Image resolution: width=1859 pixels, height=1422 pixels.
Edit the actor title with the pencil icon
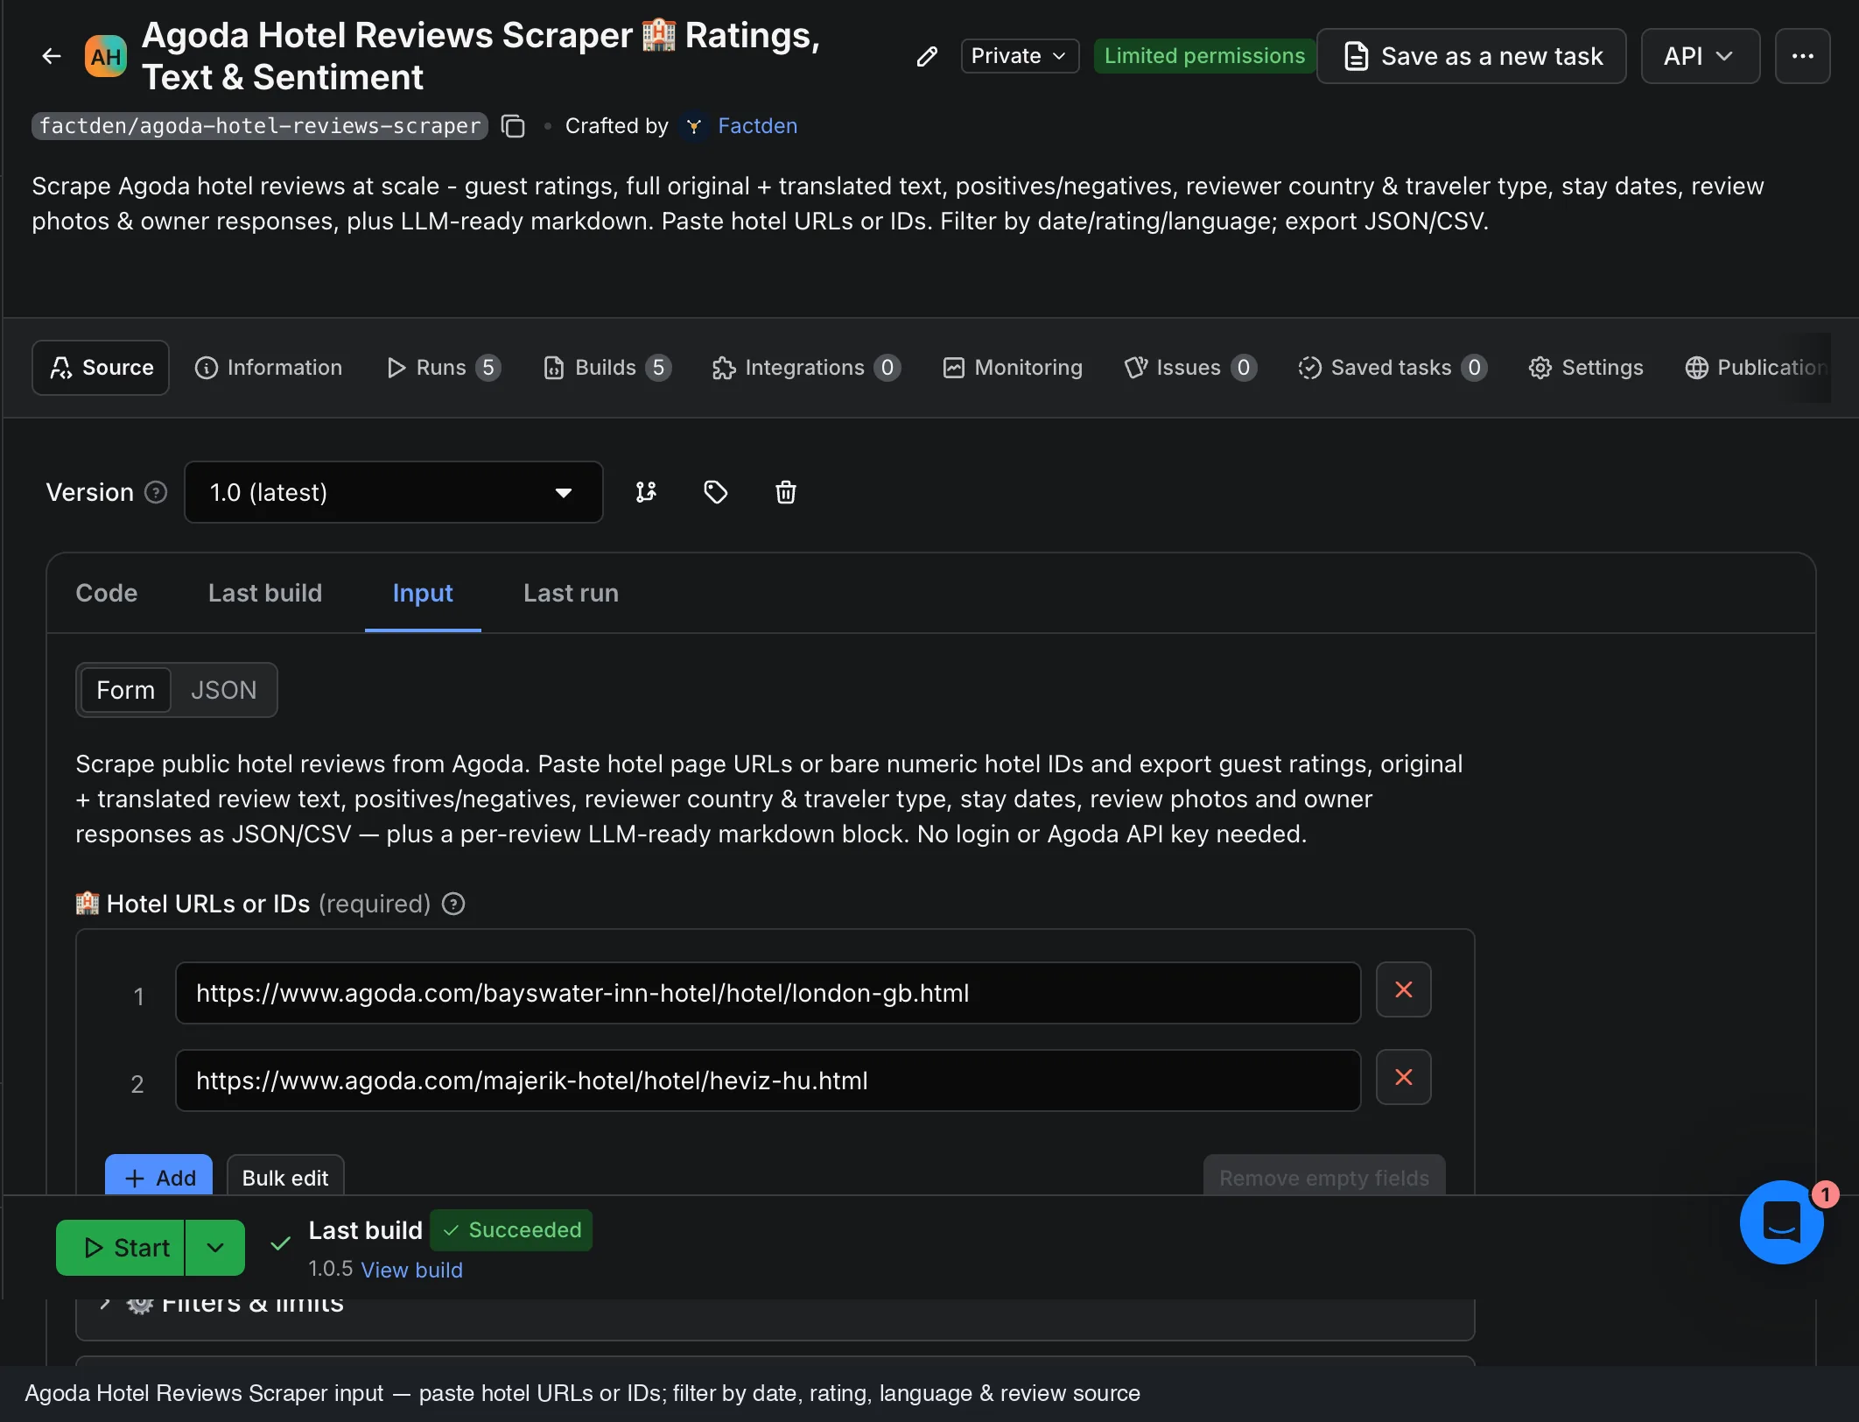[927, 57]
